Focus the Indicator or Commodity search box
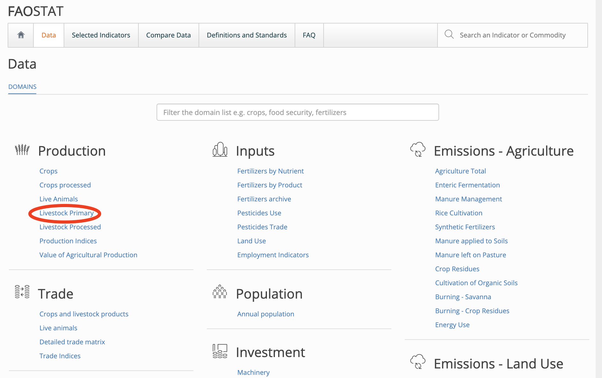 click(x=512, y=35)
